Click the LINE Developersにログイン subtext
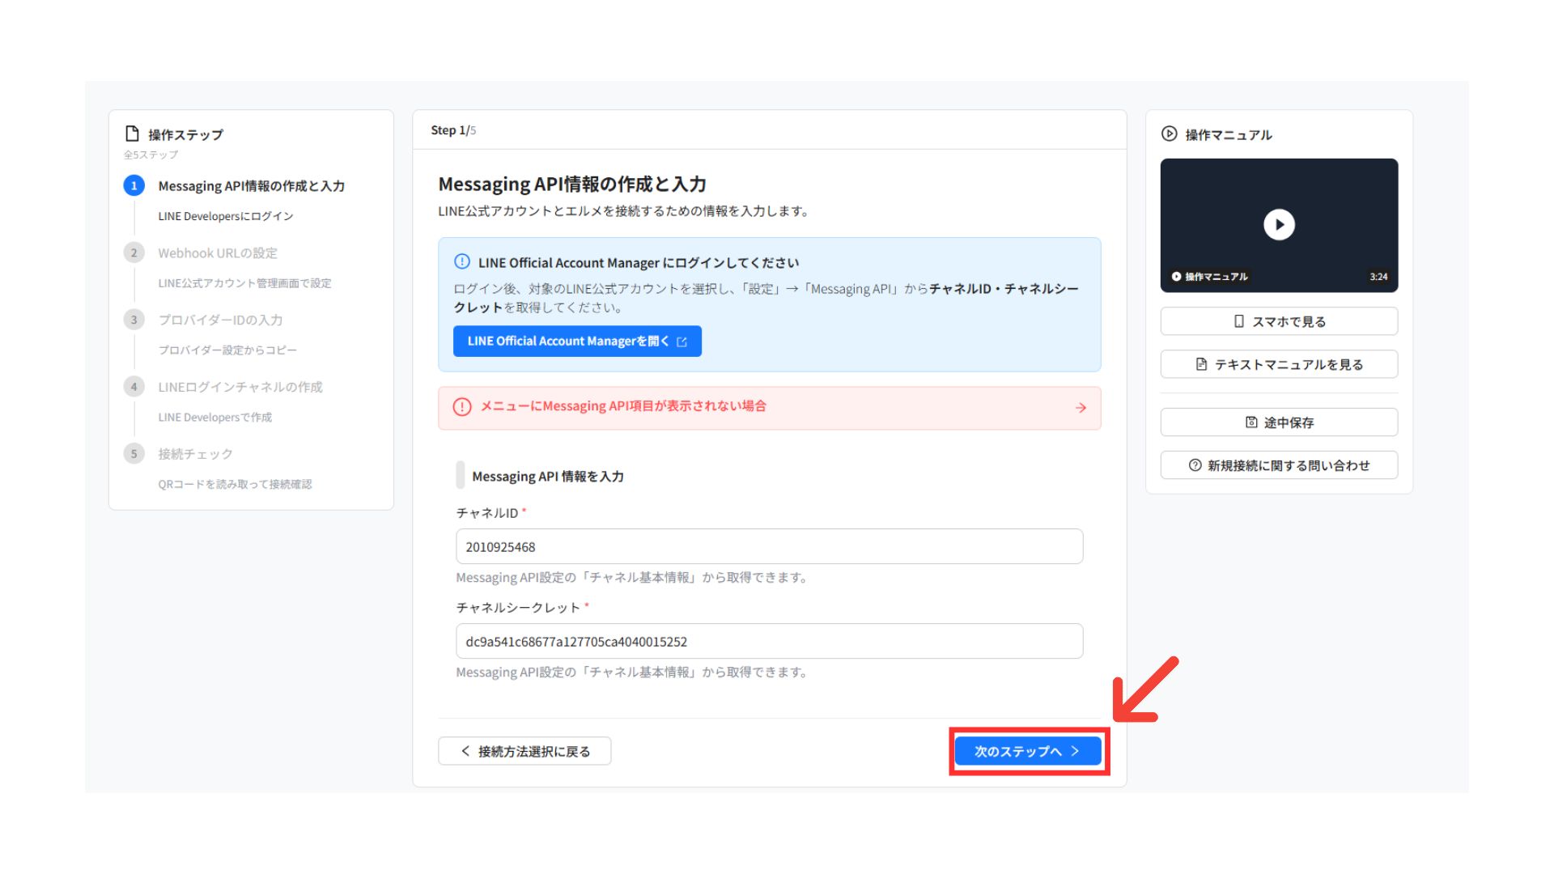The height and width of the screenshot is (874, 1554). click(226, 216)
